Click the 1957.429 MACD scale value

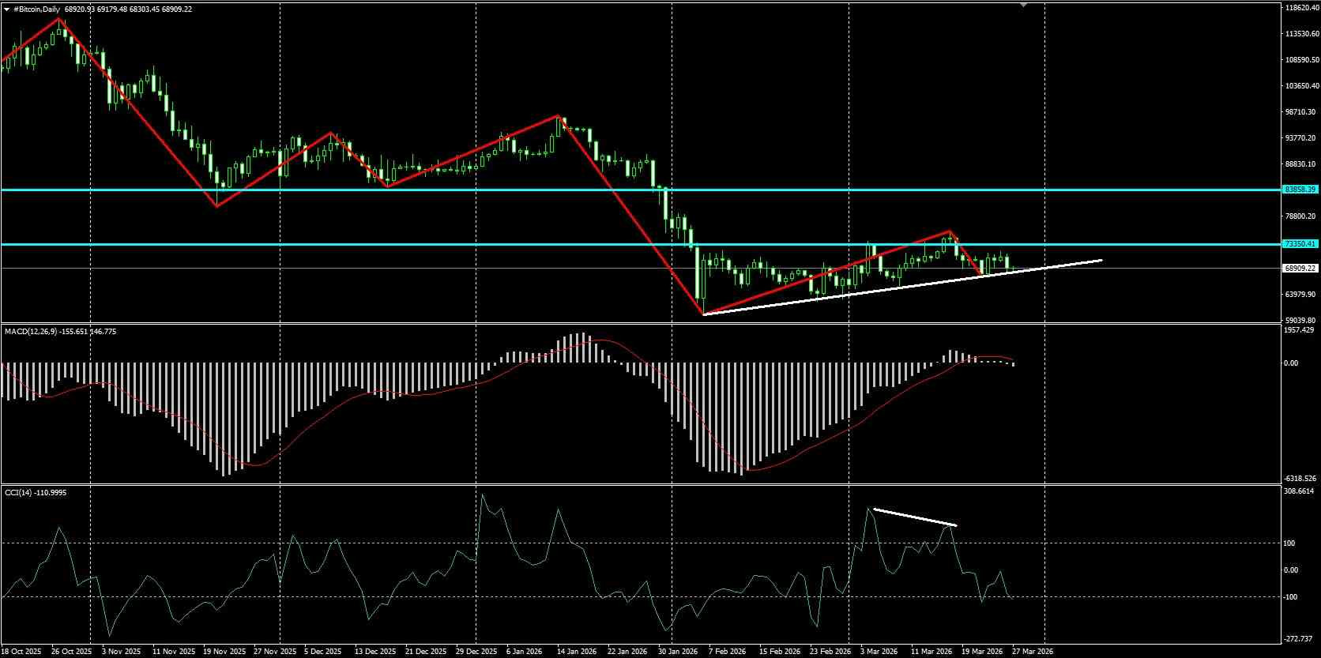point(1300,329)
